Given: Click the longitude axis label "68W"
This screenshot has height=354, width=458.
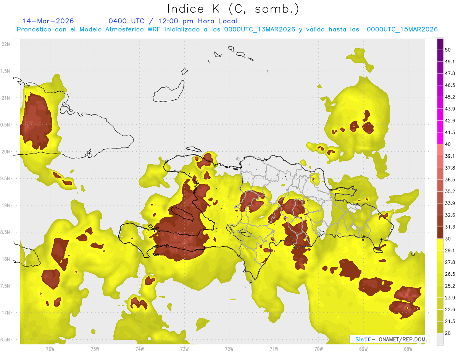Looking at the screenshot, I should 408,349.
